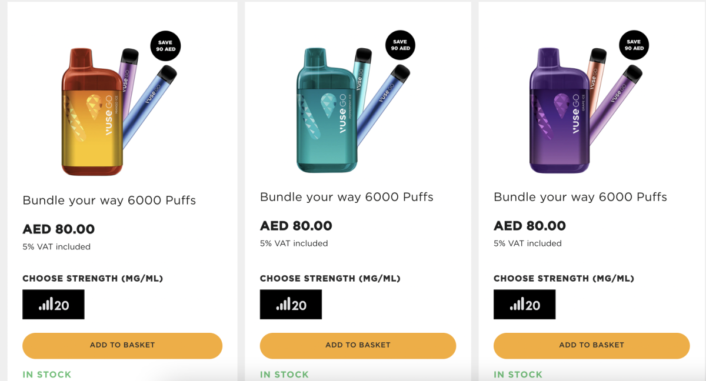Click the Choose Strength heading on the purple bundle

coord(564,279)
